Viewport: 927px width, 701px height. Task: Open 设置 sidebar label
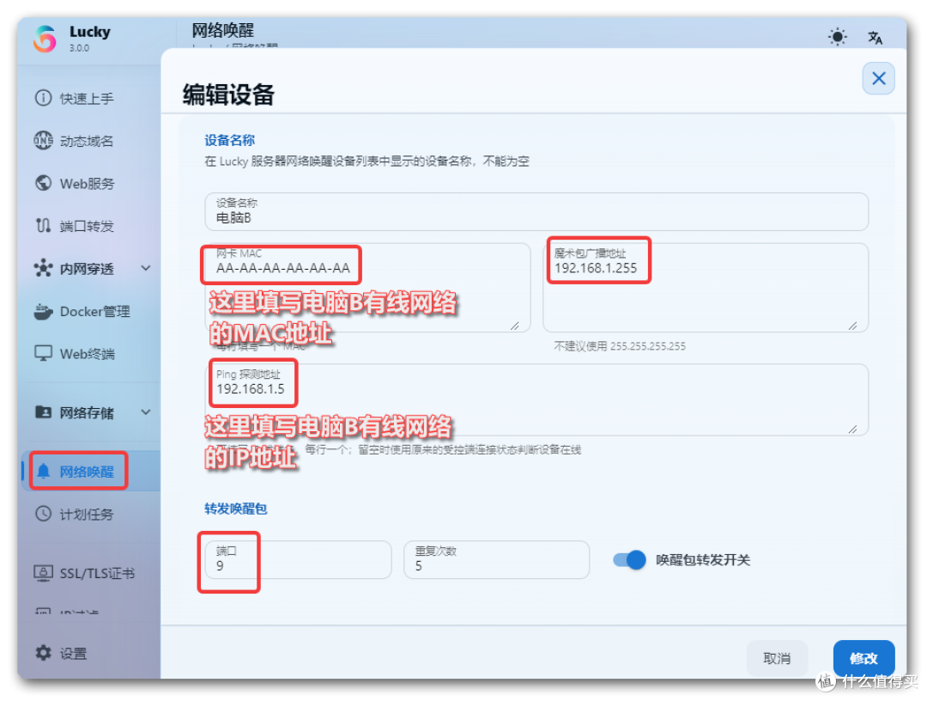tap(73, 654)
